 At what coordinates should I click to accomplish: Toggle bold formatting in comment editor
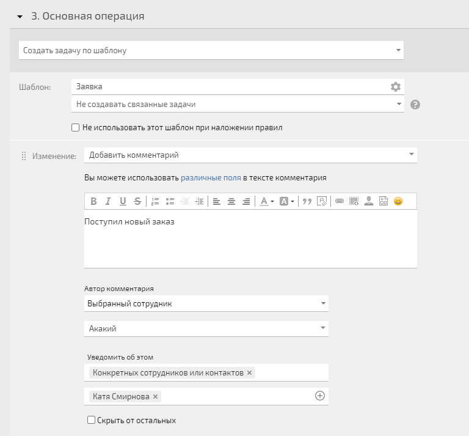click(93, 201)
